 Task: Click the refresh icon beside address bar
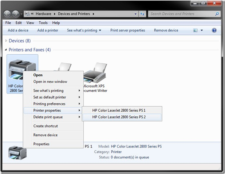tap(142, 14)
